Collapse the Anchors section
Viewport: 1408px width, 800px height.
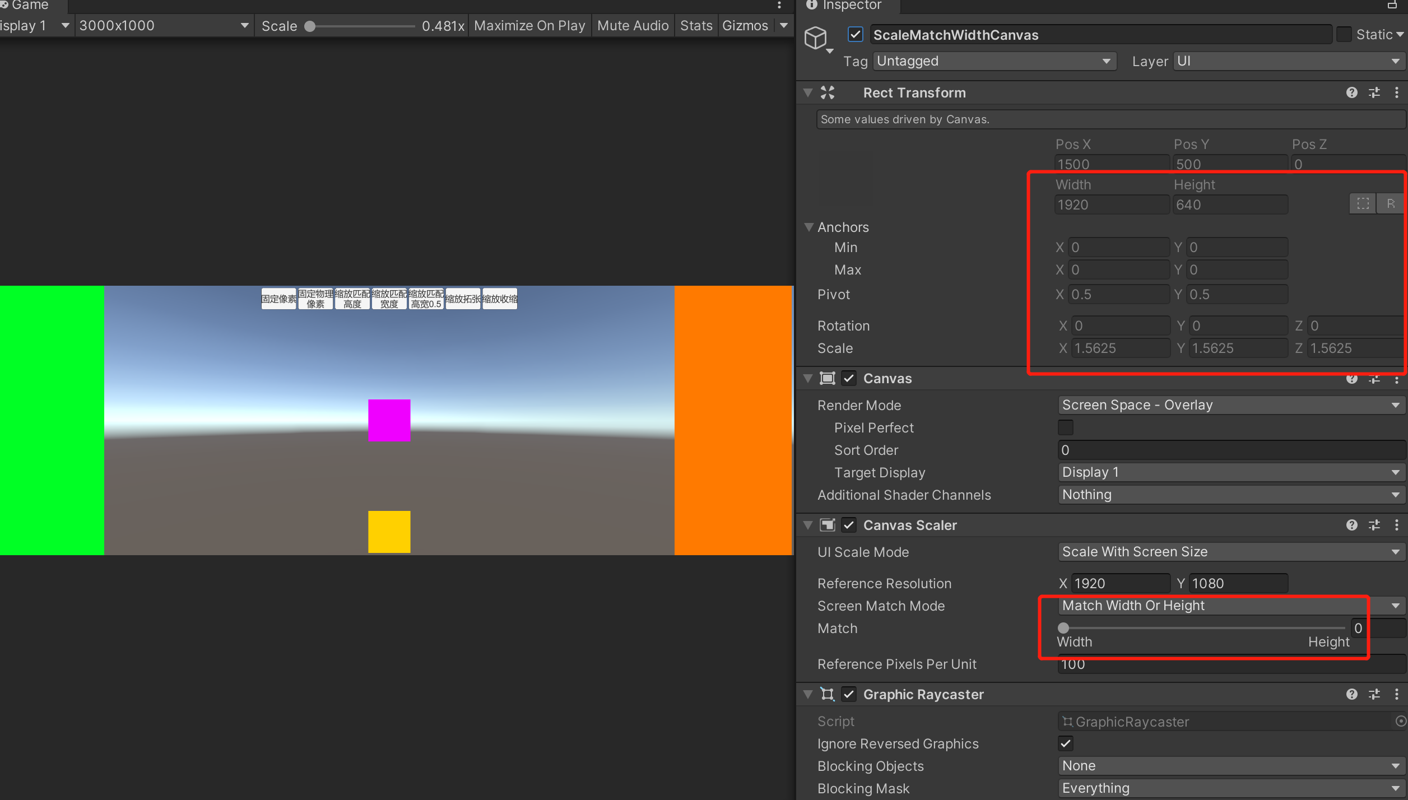coord(808,227)
